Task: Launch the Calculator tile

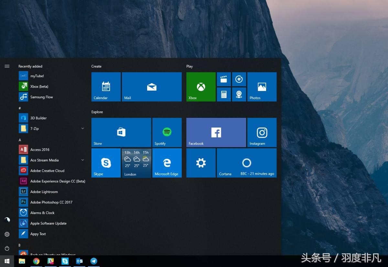Action: pos(224,94)
